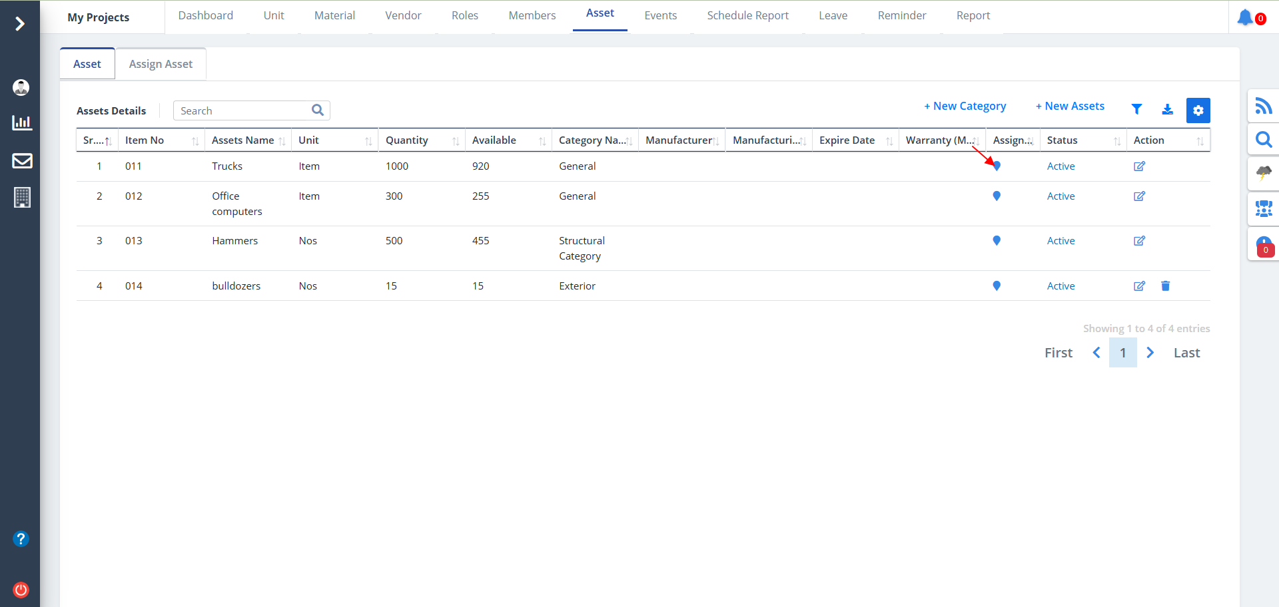Click the + New Category link
Image resolution: width=1279 pixels, height=607 pixels.
click(965, 106)
